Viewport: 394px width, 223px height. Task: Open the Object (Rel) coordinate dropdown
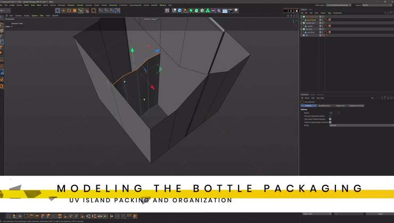click(x=317, y=214)
